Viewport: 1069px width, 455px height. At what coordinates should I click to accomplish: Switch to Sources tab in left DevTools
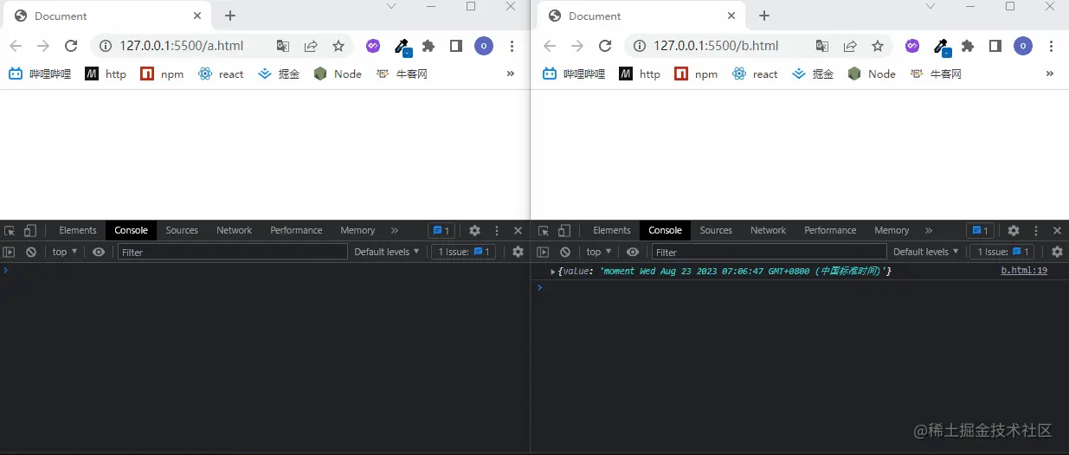point(182,230)
